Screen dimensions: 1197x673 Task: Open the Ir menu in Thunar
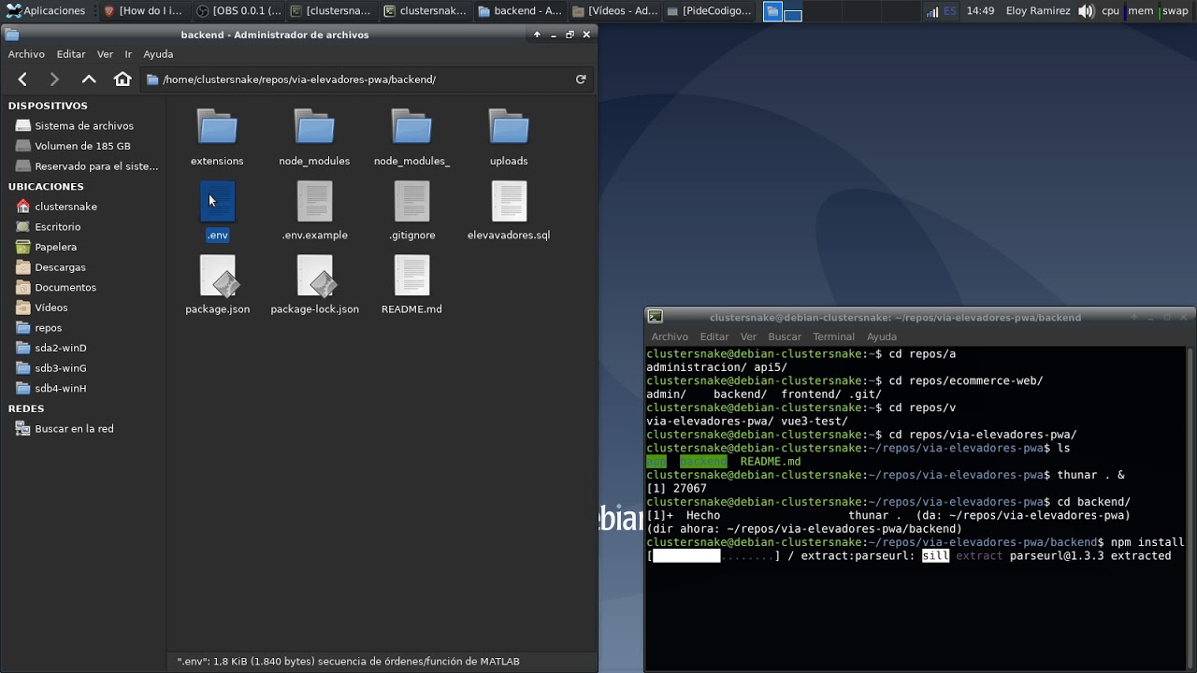click(x=128, y=54)
